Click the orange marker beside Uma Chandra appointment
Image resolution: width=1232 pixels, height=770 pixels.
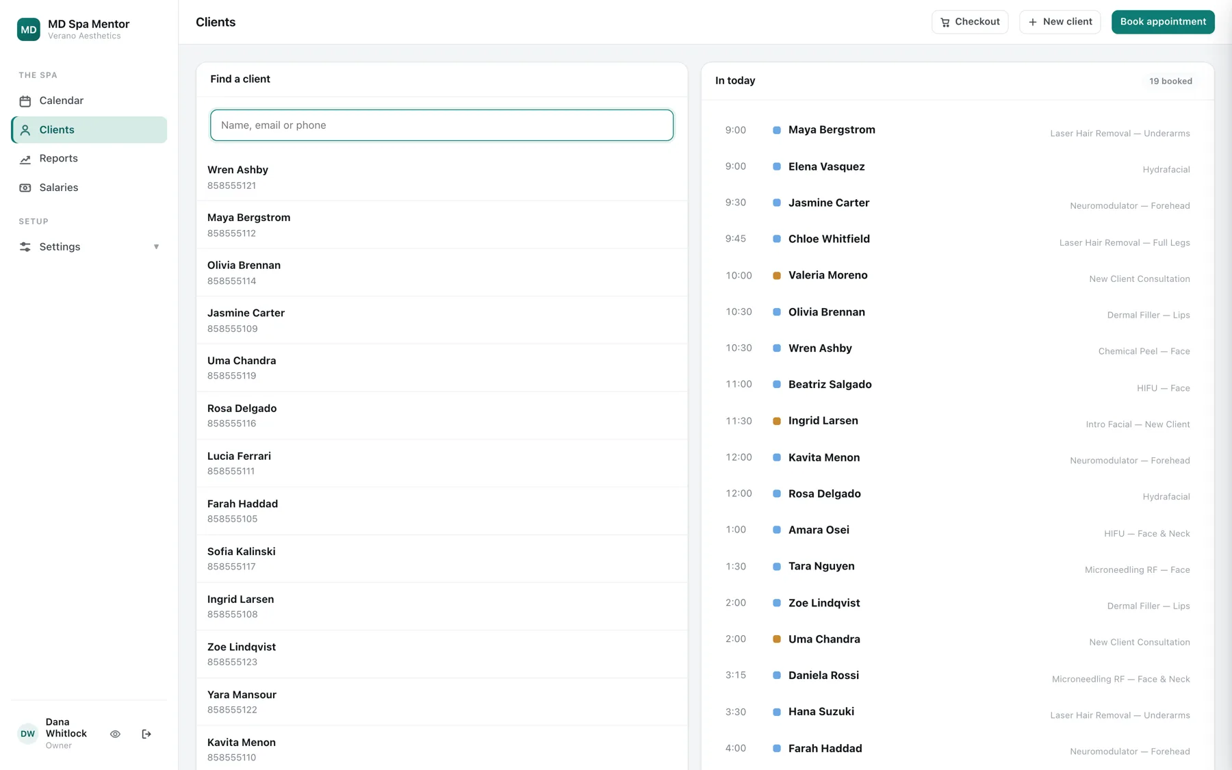pos(777,639)
